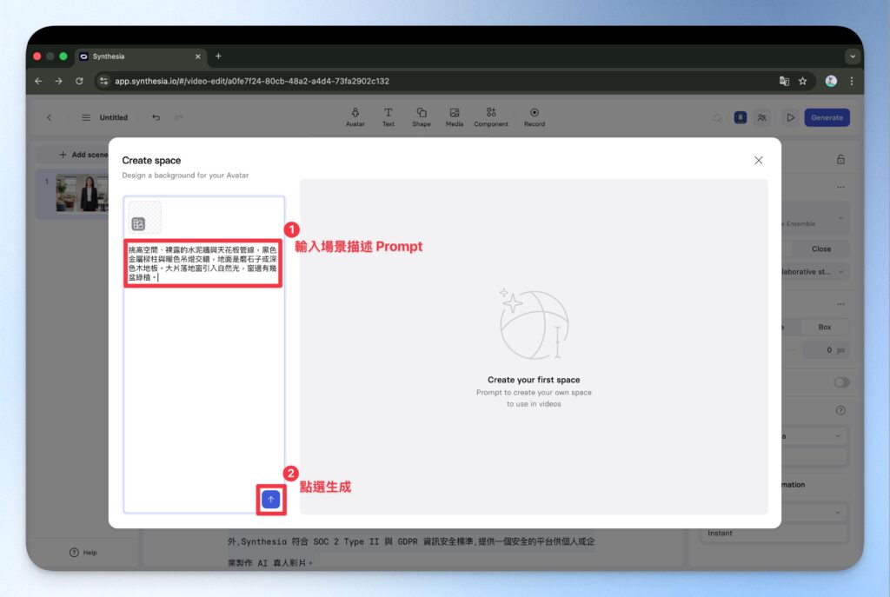This screenshot has height=597, width=890.
Task: Open the Media tool
Action: tap(455, 117)
